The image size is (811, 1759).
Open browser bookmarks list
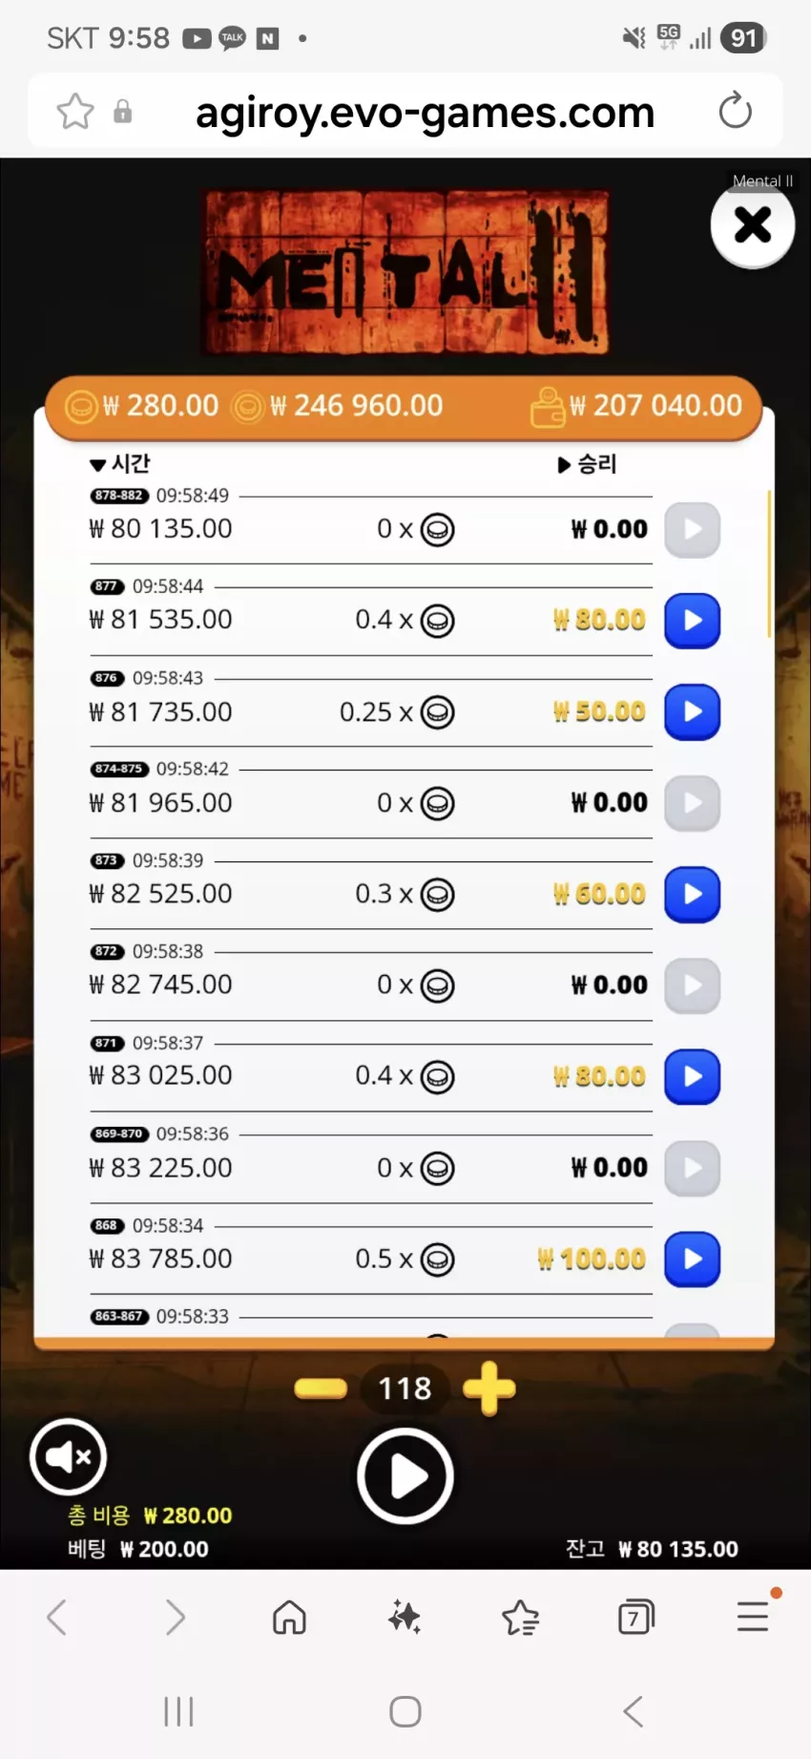pos(521,1618)
